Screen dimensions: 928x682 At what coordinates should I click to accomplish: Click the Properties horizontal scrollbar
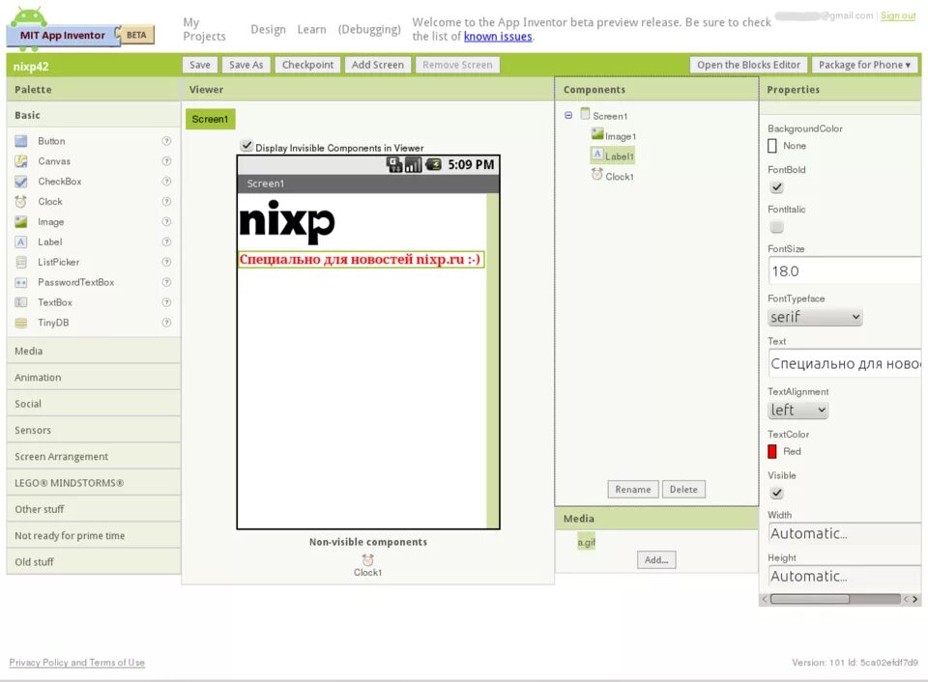(840, 599)
